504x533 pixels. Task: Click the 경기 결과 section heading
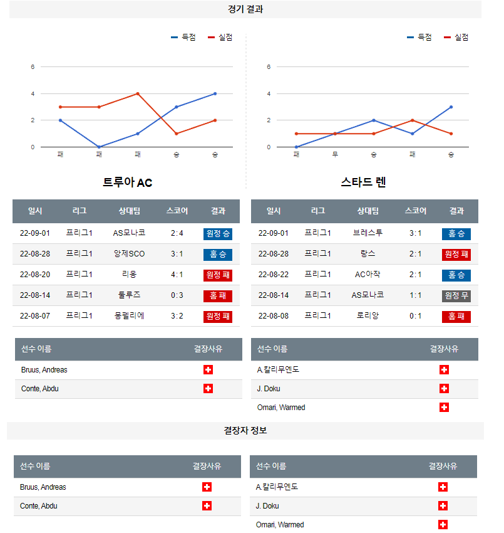pos(245,9)
